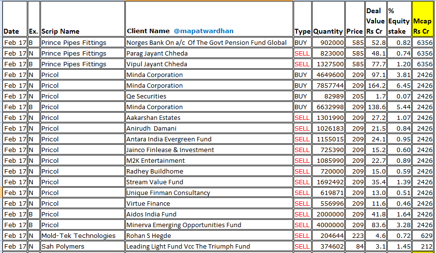This screenshot has width=436, height=253.
Task: Select Sah Polymers scrip cell
Action: coord(82,246)
